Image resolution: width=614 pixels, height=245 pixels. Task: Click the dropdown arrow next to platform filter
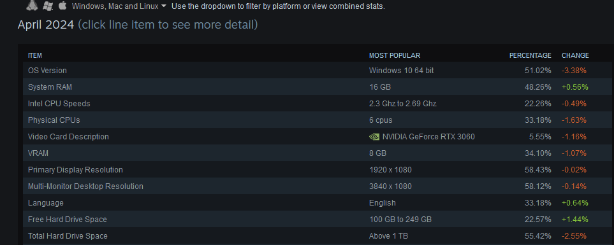(164, 6)
